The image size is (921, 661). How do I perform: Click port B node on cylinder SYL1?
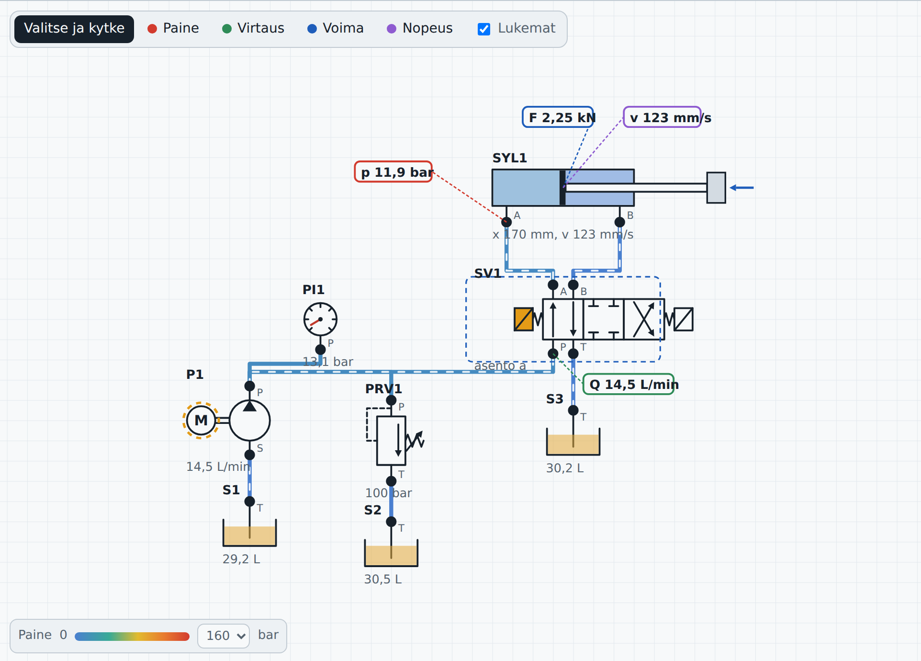(x=619, y=222)
